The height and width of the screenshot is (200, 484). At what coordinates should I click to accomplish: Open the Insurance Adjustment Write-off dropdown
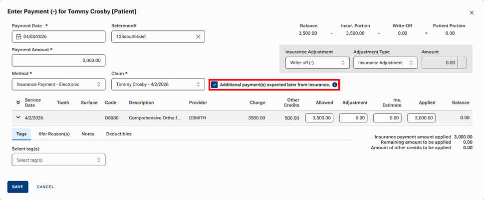(316, 63)
